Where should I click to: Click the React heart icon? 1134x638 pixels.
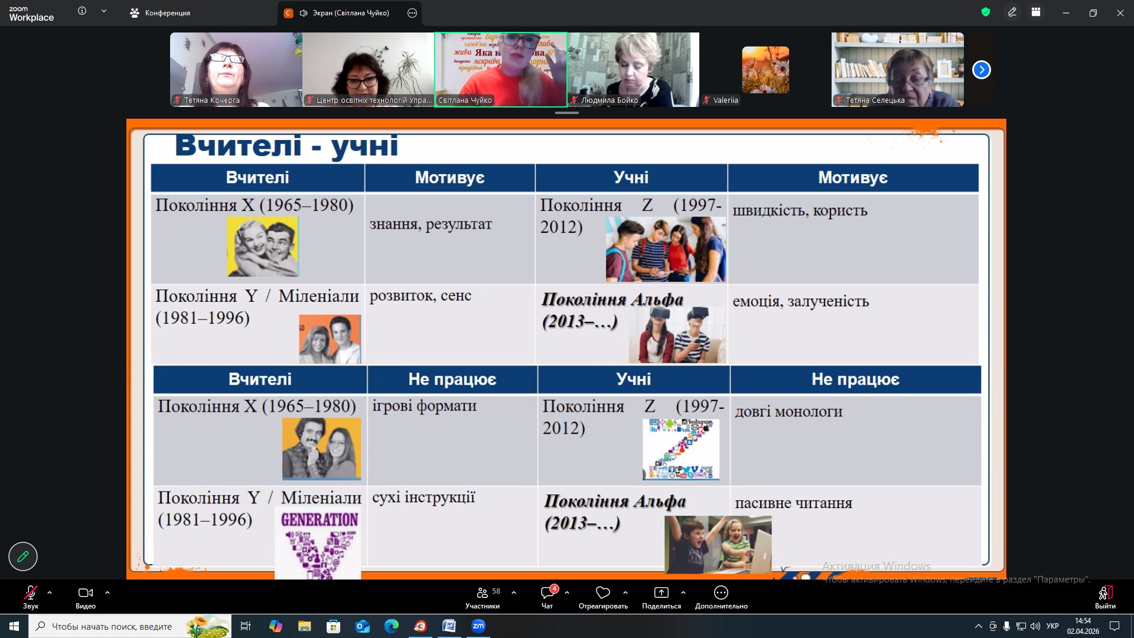tap(602, 593)
